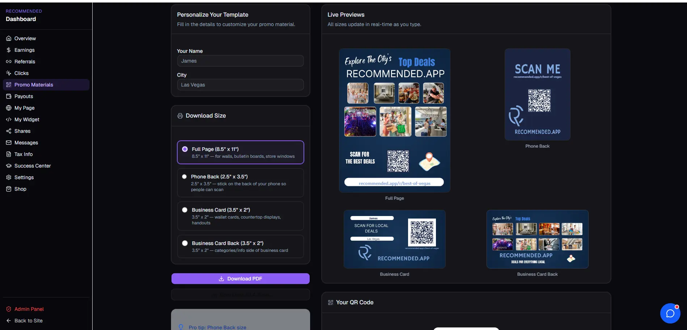The height and width of the screenshot is (330, 687).
Task: Click the Tax Info document icon
Action: coord(9,154)
